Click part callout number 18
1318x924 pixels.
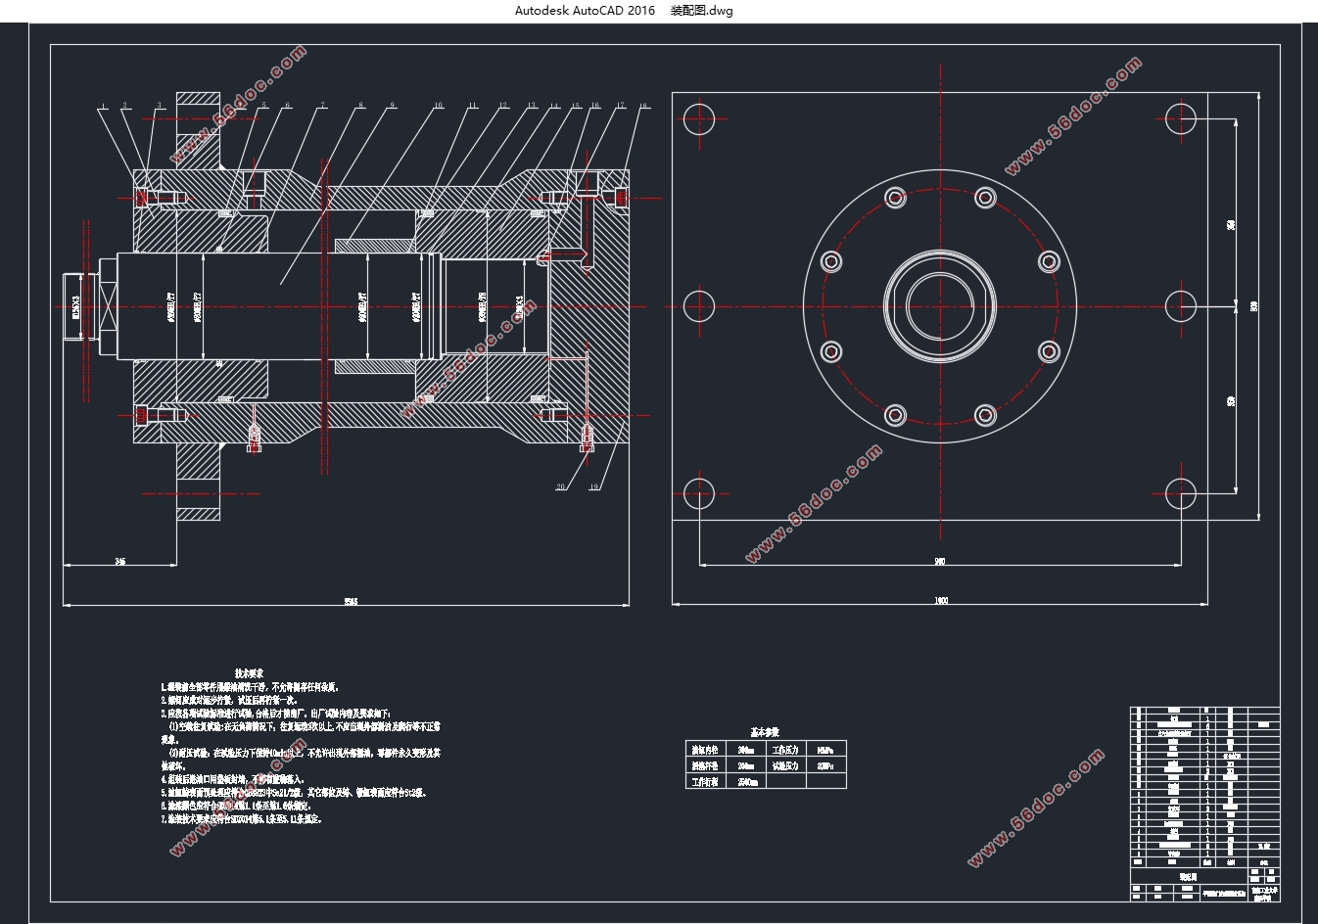(643, 106)
